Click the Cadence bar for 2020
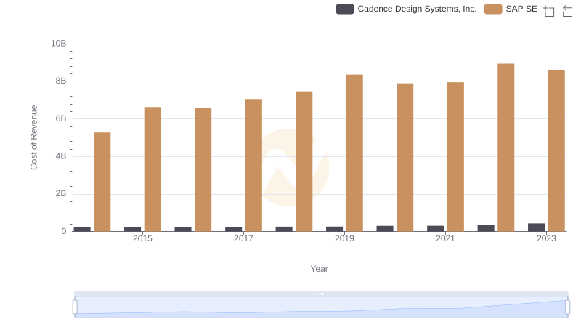The width and height of the screenshot is (581, 335). tap(385, 229)
